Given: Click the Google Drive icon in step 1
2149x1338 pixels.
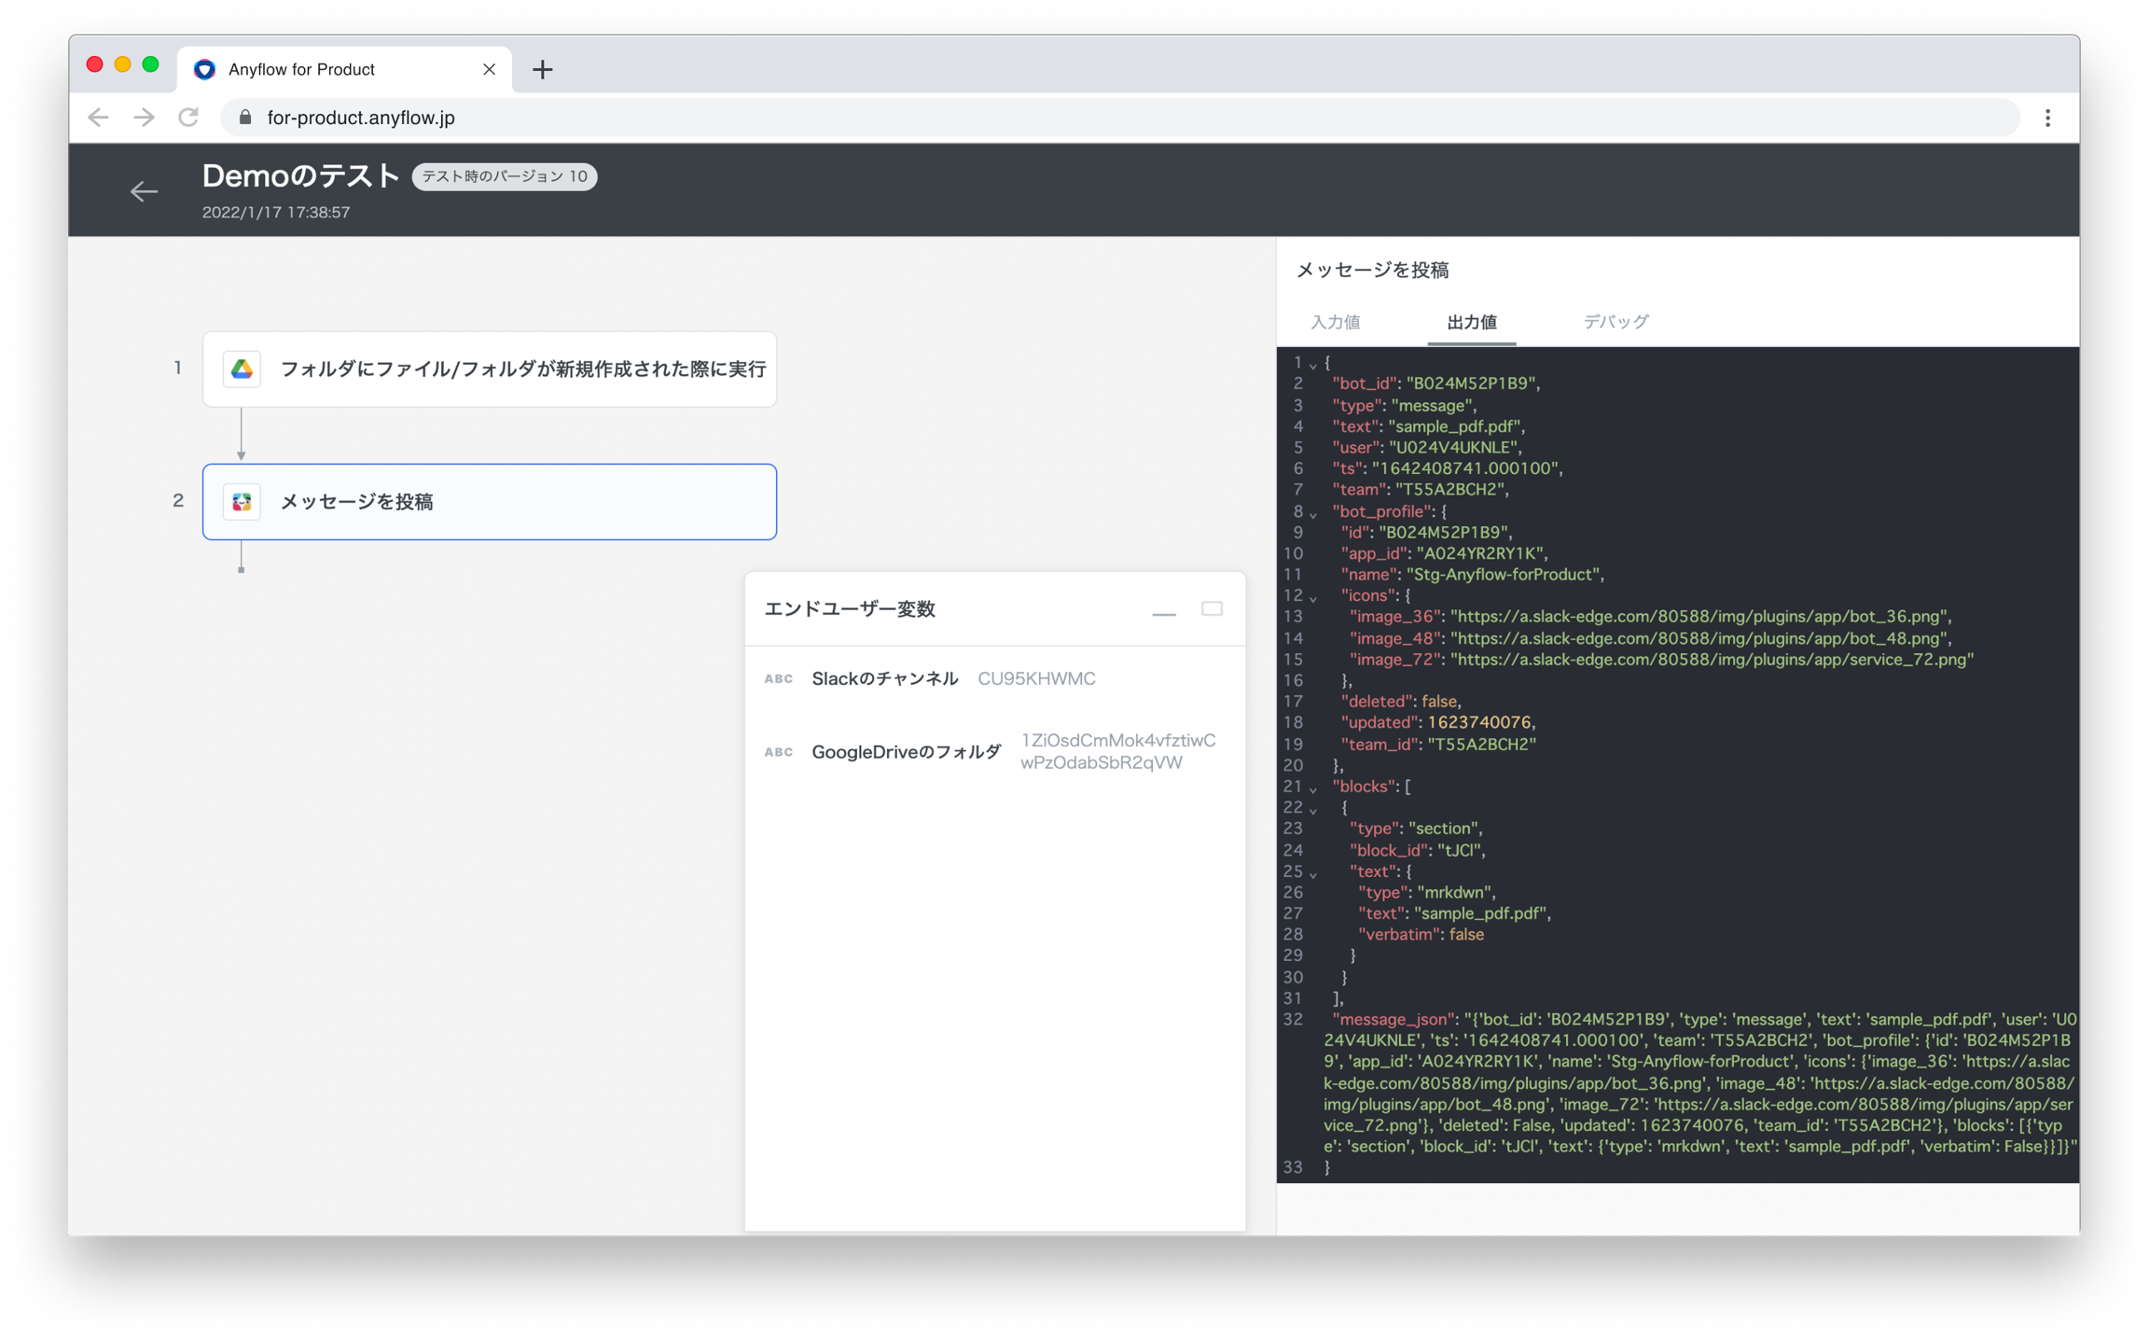Looking at the screenshot, I should [x=242, y=369].
